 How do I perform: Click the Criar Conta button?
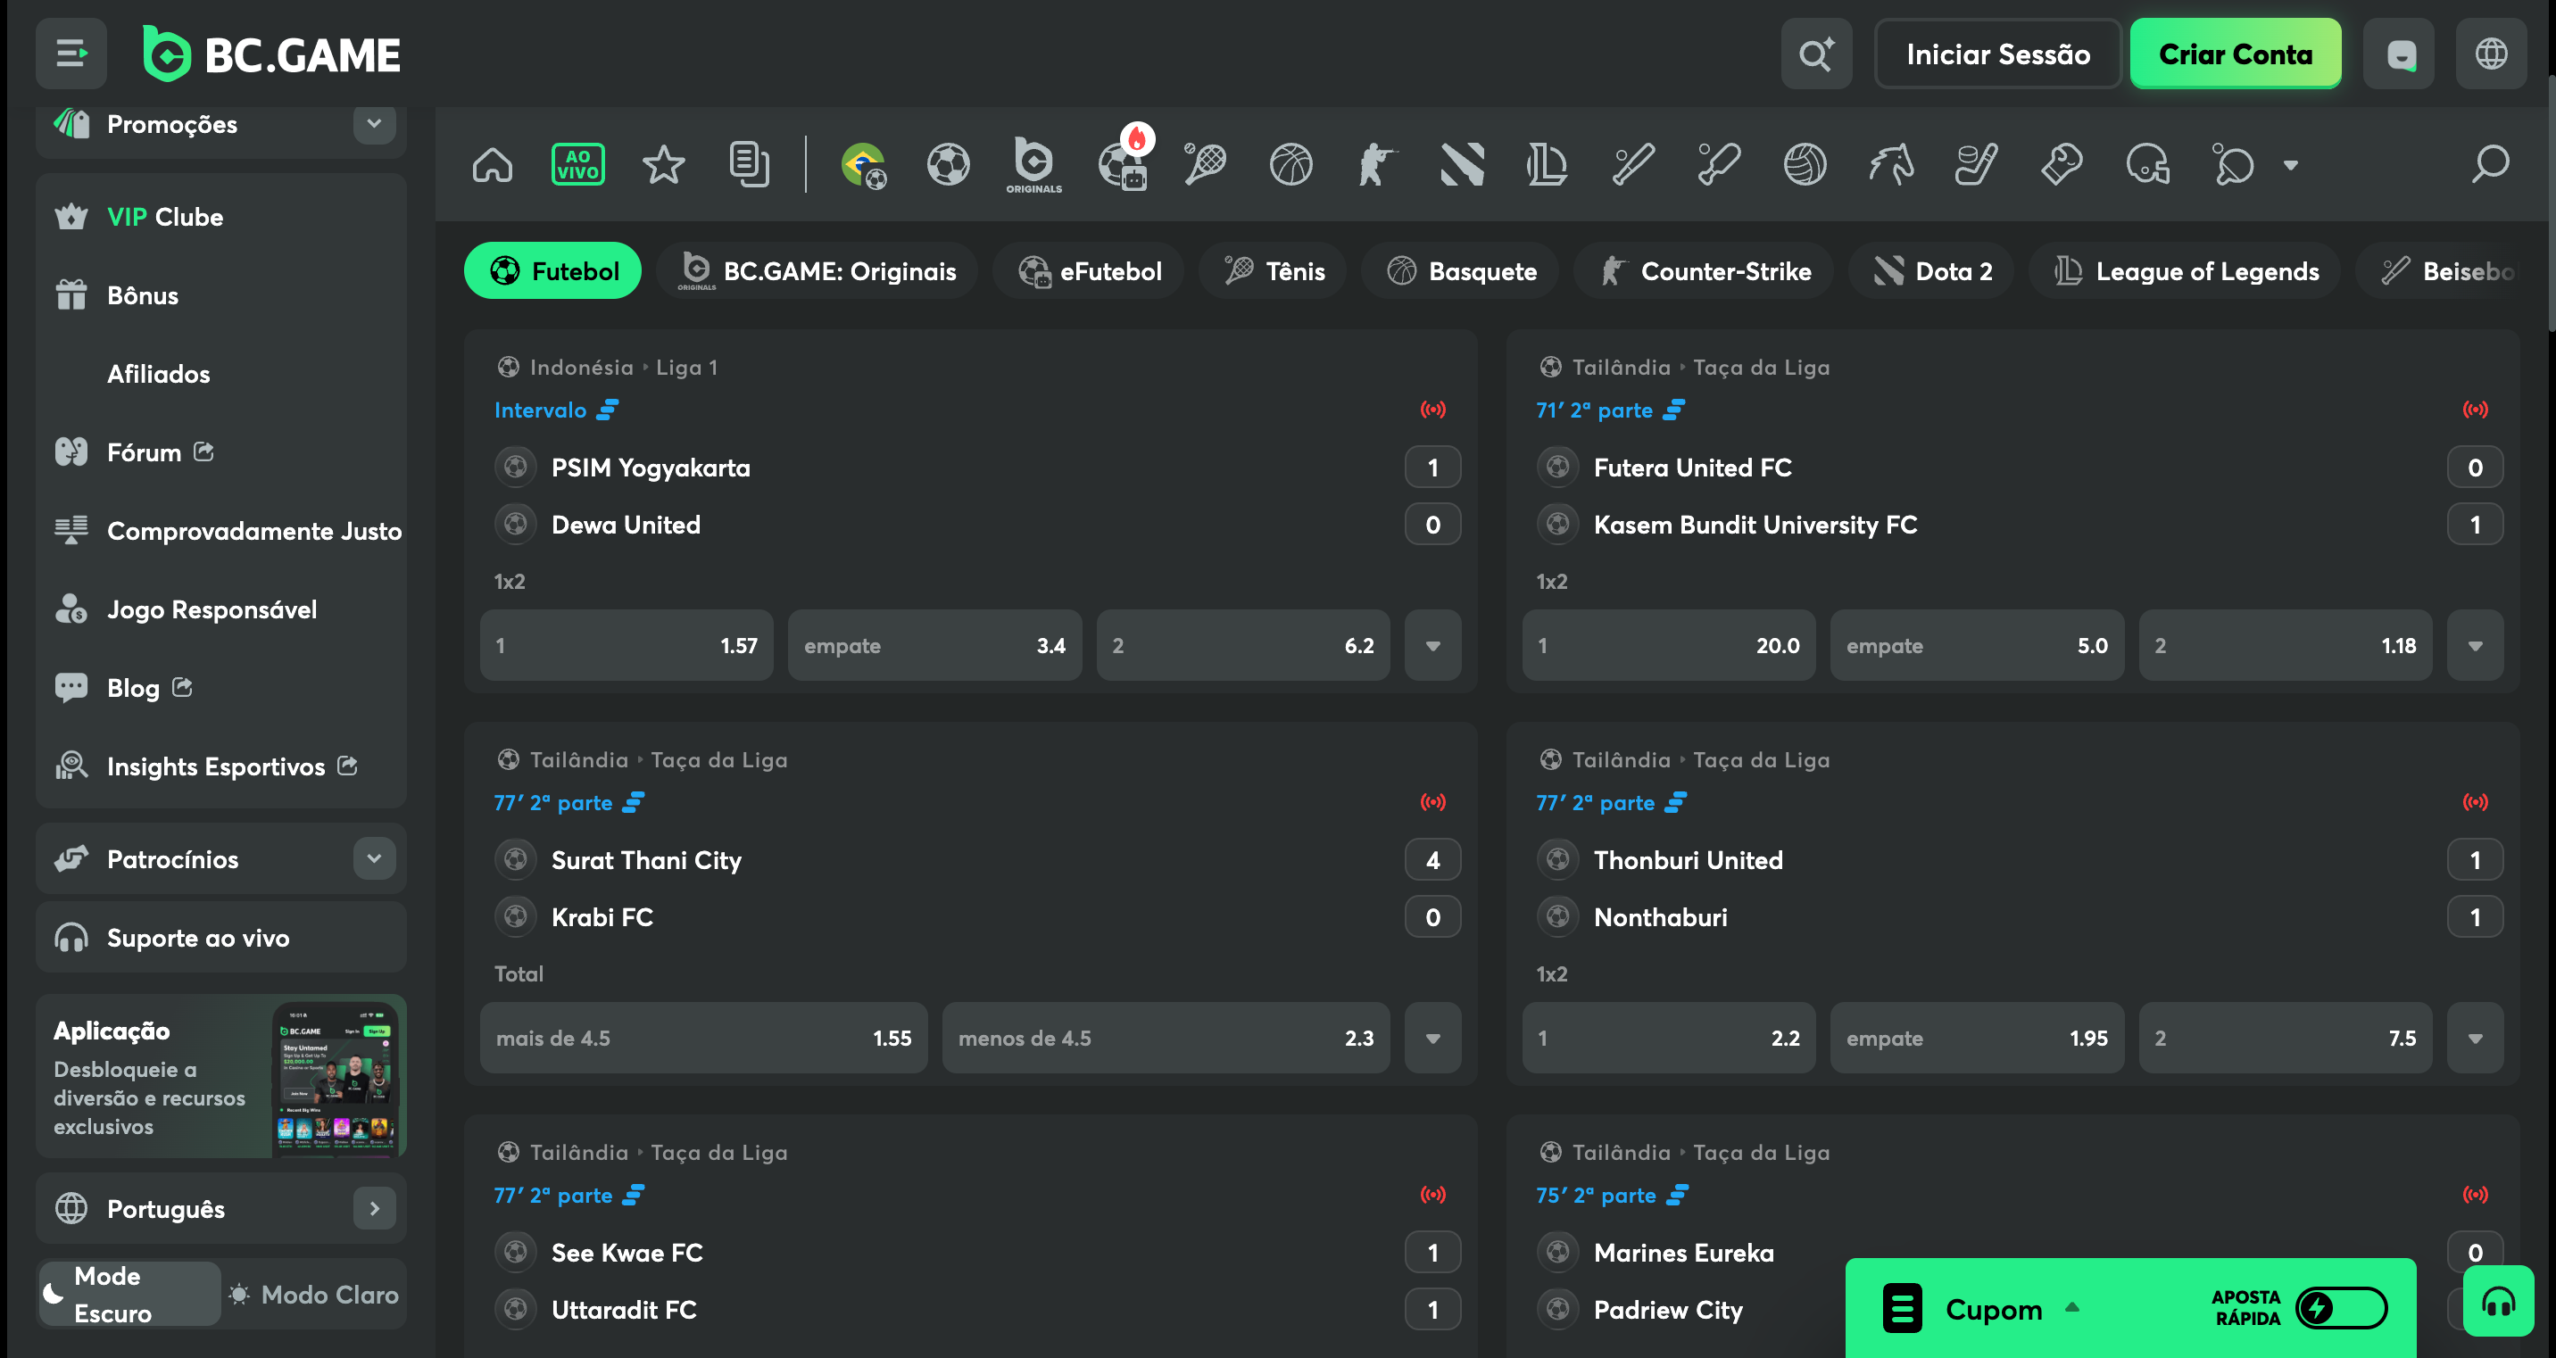[2236, 54]
